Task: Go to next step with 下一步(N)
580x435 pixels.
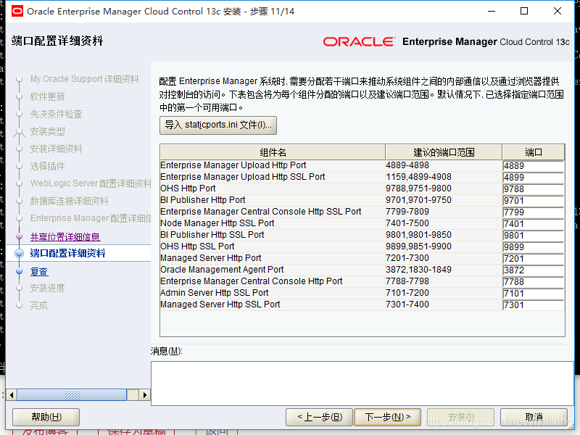Action: pyautogui.click(x=388, y=418)
